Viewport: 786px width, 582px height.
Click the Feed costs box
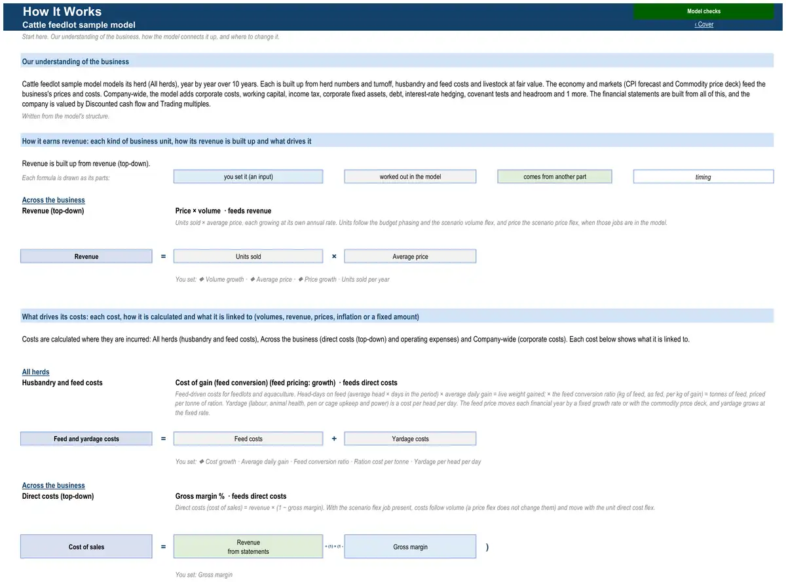tap(248, 438)
